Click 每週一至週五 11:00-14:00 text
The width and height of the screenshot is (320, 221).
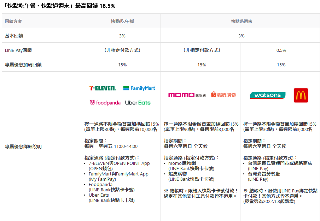tap(111, 146)
